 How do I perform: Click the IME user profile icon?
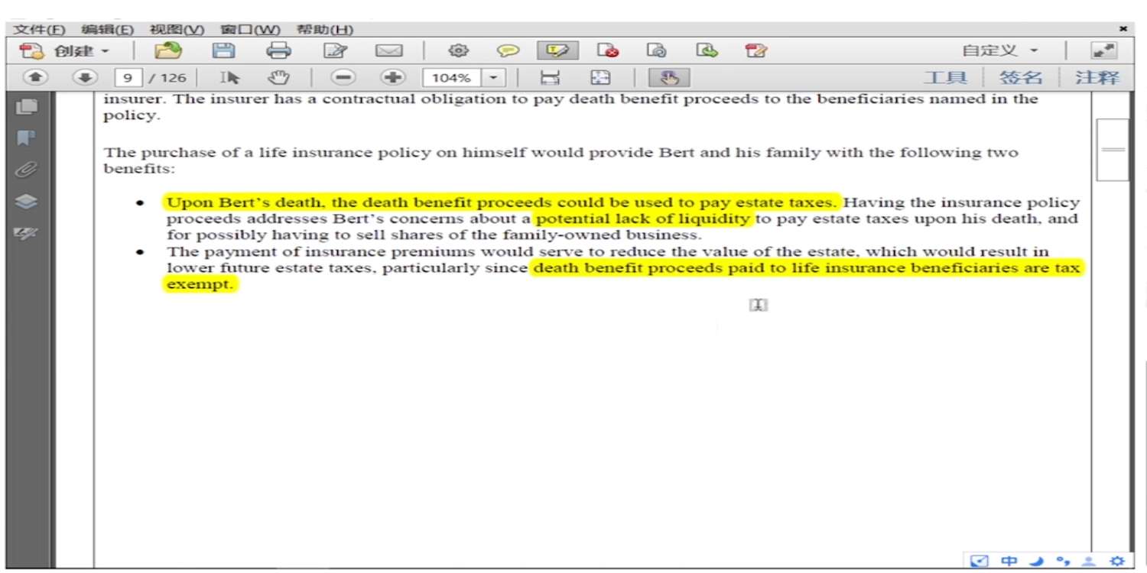[1090, 562]
